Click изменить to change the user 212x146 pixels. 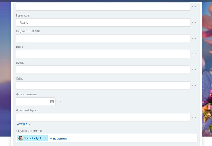pos(58,139)
